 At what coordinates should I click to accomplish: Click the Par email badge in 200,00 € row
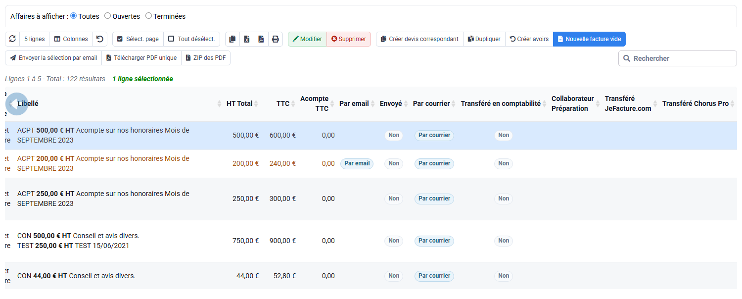click(x=357, y=163)
